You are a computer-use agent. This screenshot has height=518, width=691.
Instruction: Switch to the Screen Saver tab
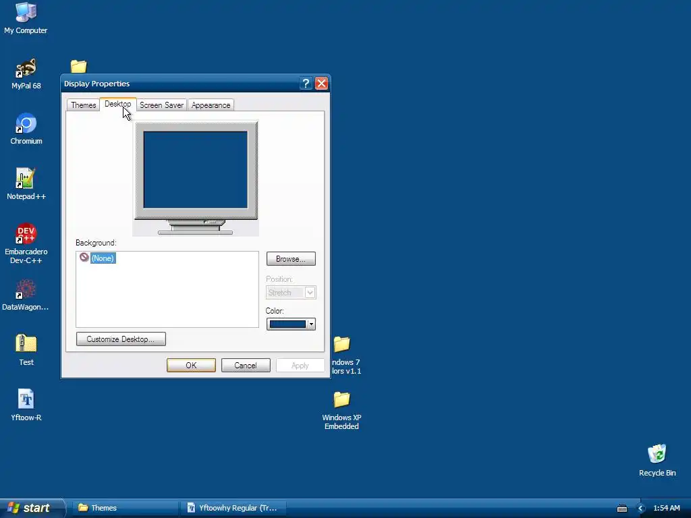pos(161,105)
